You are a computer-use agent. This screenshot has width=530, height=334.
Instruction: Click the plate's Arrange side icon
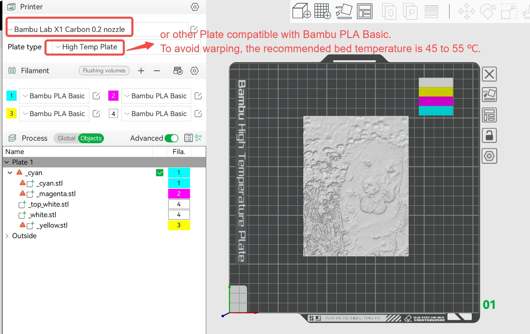point(489,115)
